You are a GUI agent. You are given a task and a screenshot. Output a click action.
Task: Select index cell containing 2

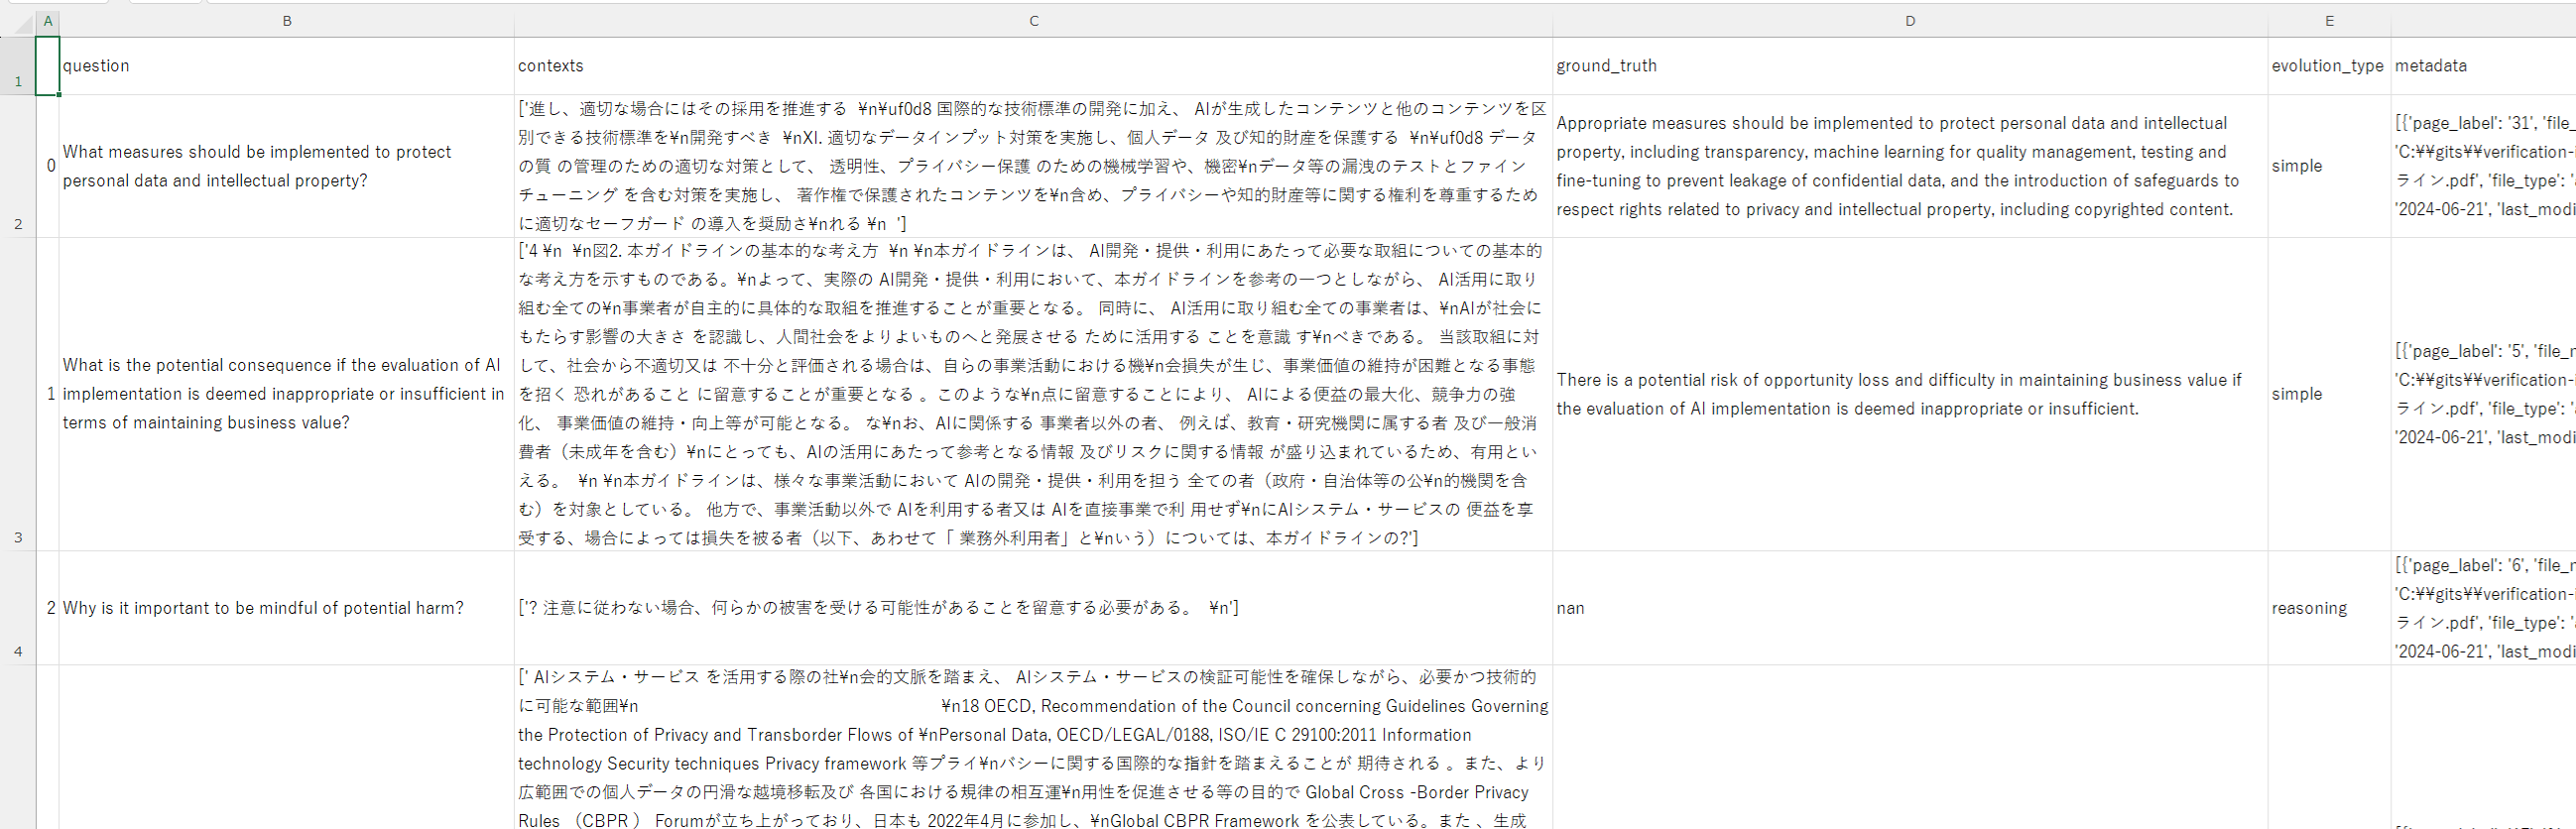coord(47,608)
